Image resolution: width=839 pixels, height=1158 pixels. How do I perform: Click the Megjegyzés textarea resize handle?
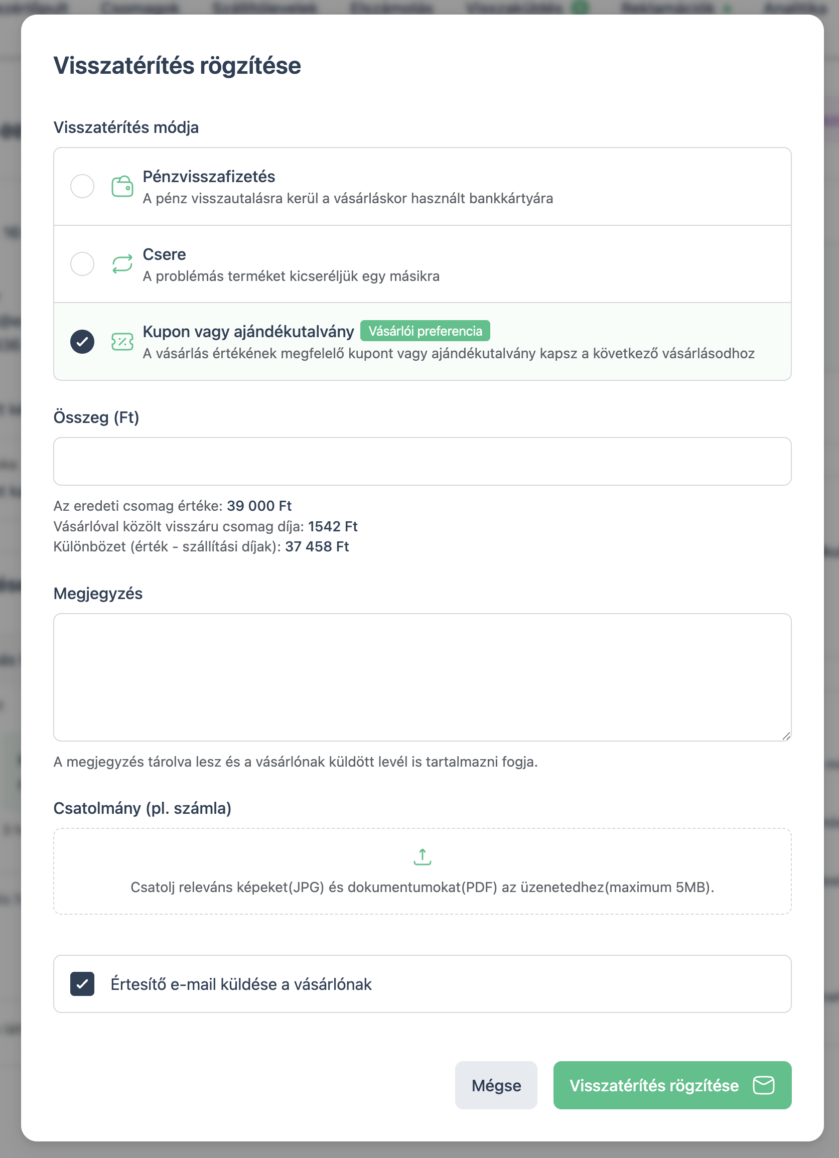click(x=786, y=736)
